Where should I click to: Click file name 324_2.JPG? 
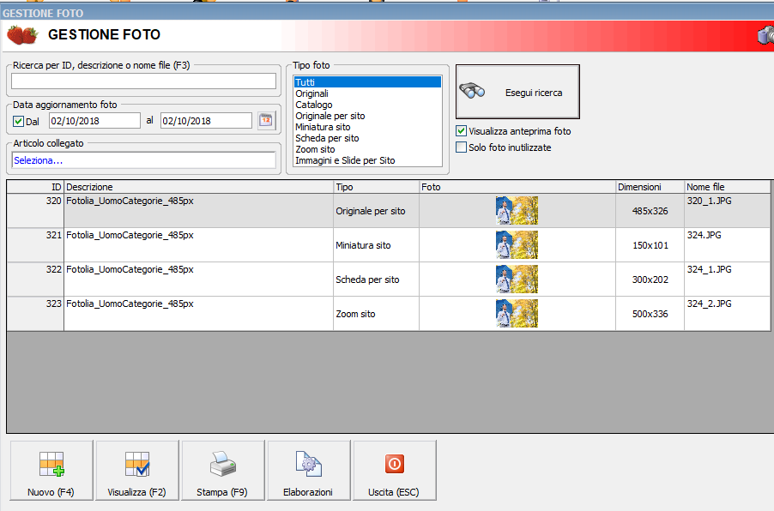click(710, 304)
